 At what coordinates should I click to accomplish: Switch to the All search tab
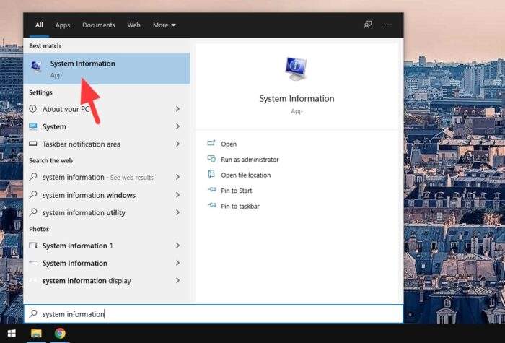39,25
